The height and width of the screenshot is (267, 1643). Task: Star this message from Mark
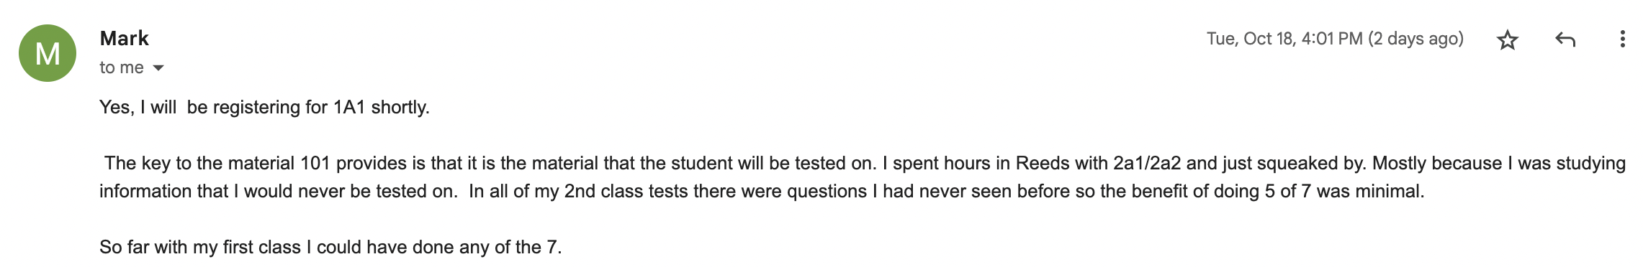1507,39
